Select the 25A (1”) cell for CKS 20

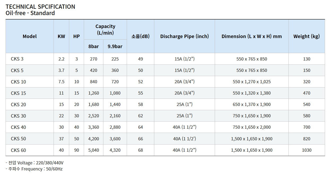pyautogui.click(x=185, y=104)
